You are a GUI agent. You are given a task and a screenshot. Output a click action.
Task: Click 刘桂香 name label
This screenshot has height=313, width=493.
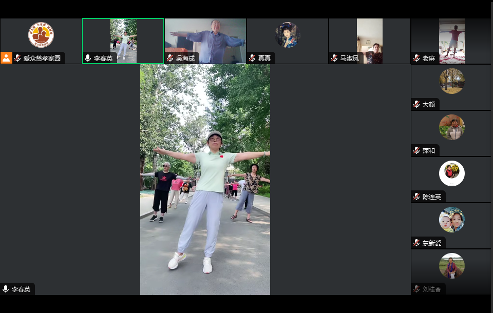coord(431,289)
